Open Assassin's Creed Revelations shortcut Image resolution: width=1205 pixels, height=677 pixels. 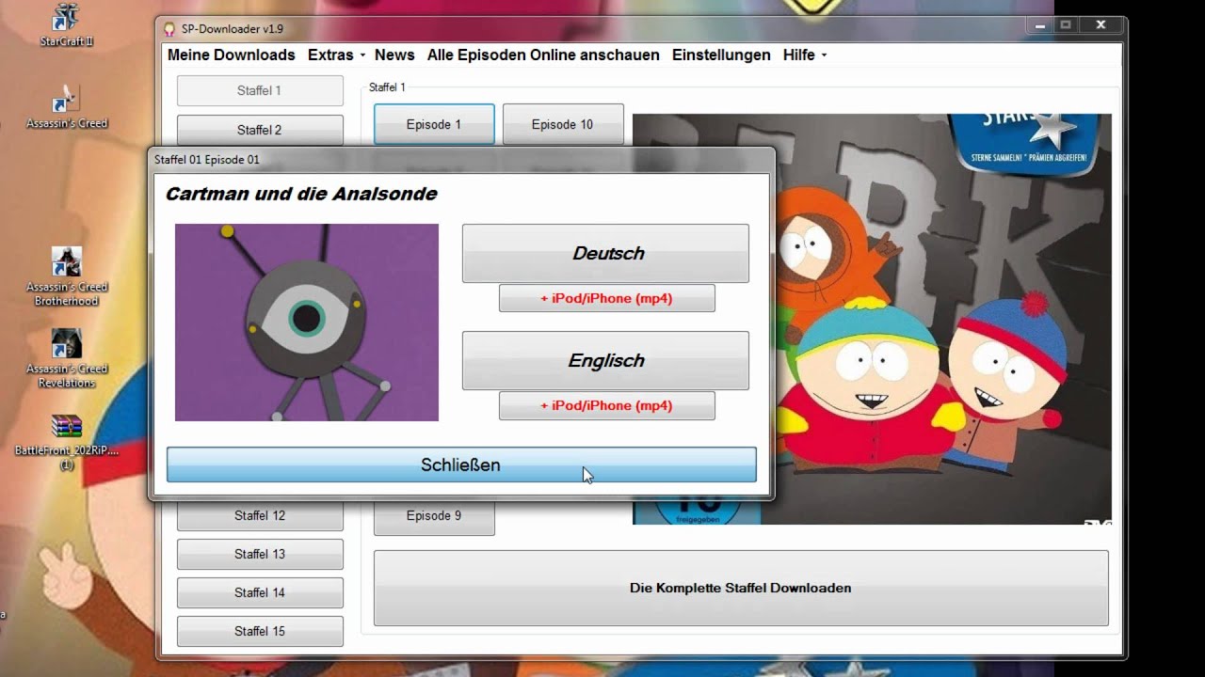coord(66,358)
